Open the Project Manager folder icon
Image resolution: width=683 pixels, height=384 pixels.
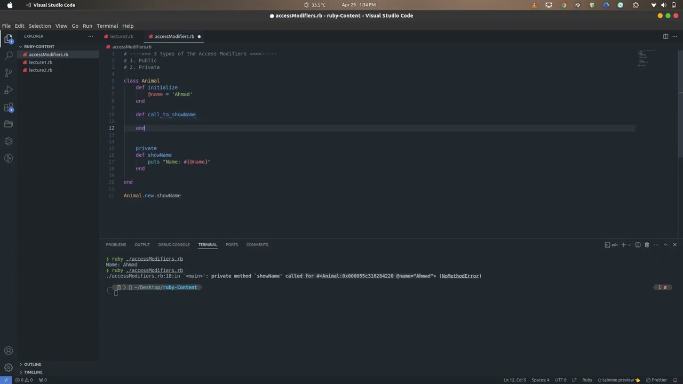tap(9, 124)
